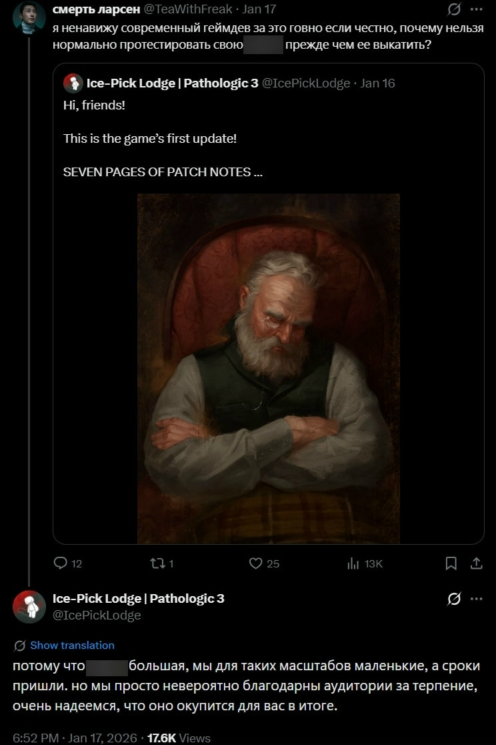Click Grok icon on the top tweet
The width and height of the screenshot is (496, 745).
point(455,9)
